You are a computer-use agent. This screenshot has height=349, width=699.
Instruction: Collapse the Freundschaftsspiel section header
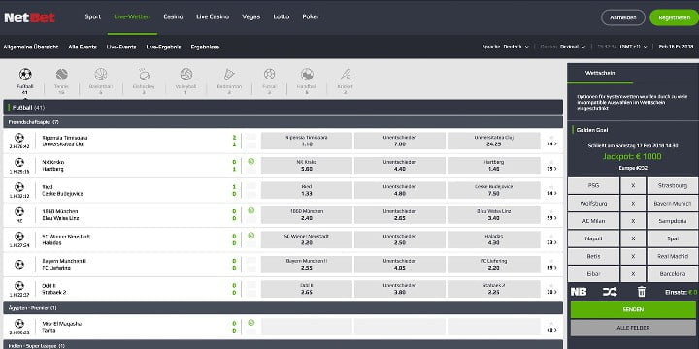[x=283, y=122]
